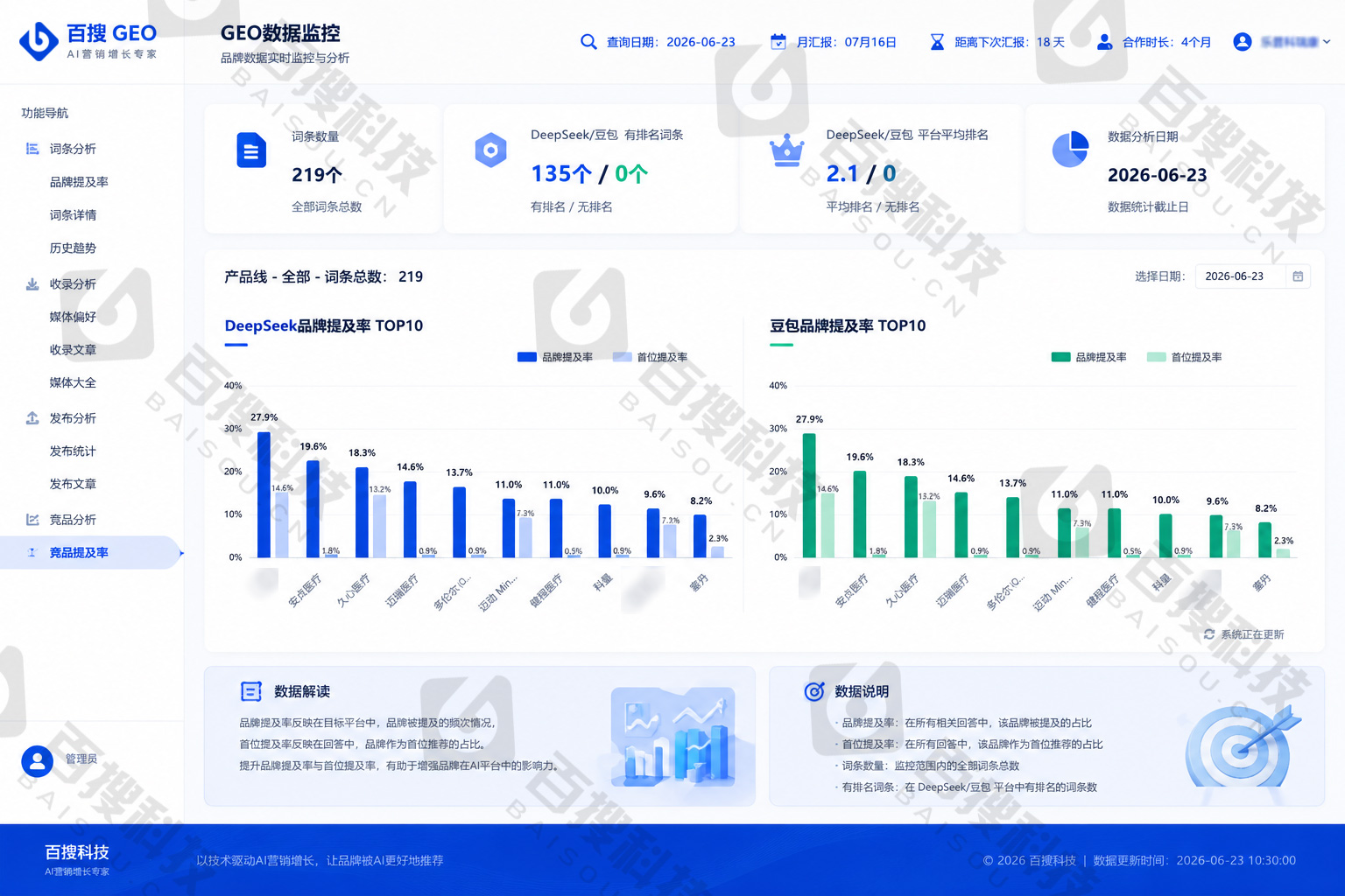The image size is (1345, 896).
Task: Click 合作时长: 4个月 text
Action: click(x=1167, y=42)
